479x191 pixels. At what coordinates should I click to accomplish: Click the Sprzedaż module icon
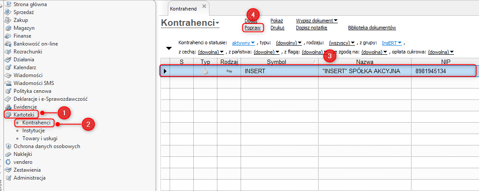coord(8,12)
